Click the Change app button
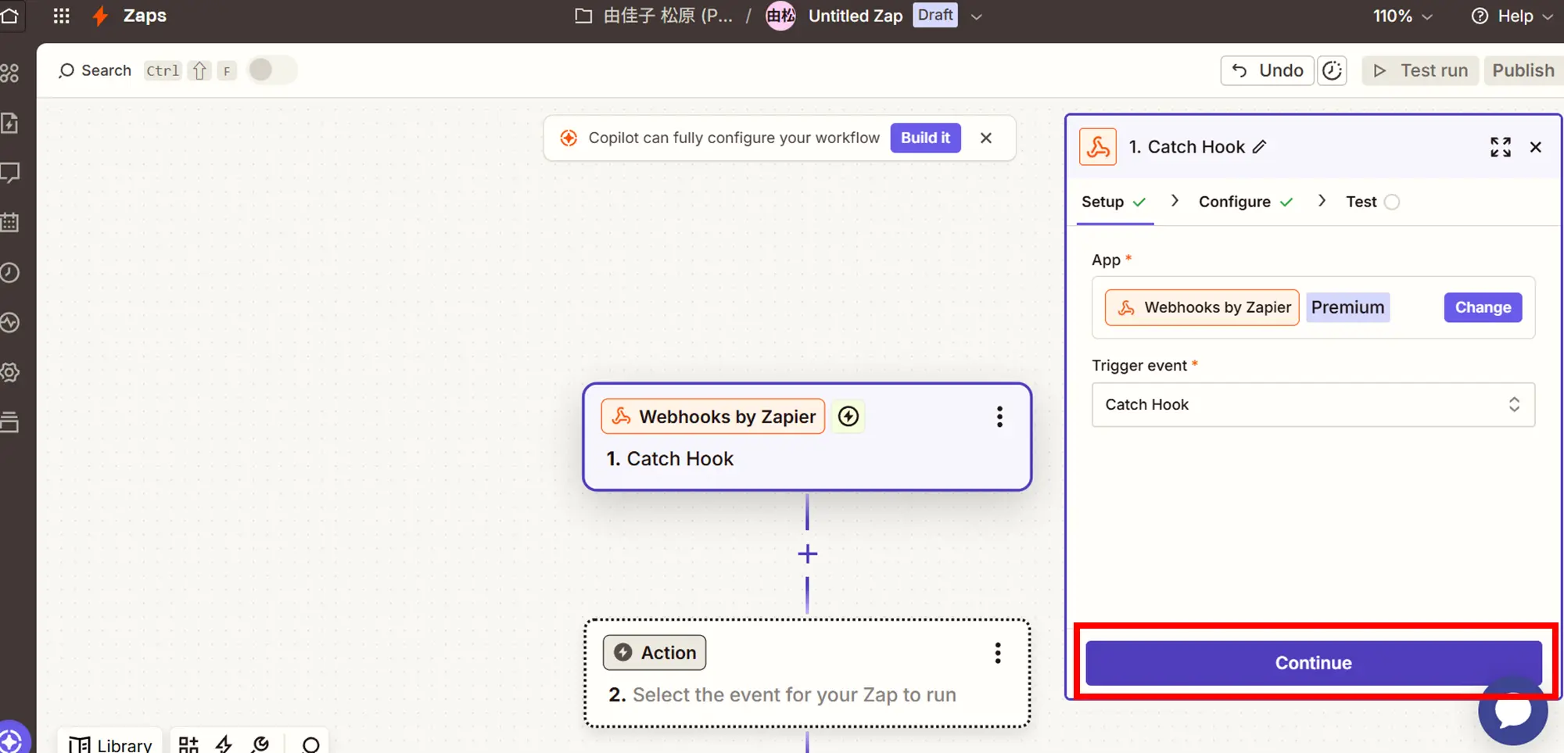Viewport: 1564px width, 753px height. point(1482,307)
